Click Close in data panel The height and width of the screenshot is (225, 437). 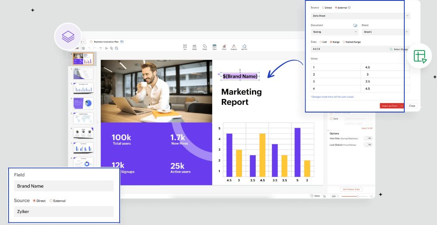coord(412,106)
